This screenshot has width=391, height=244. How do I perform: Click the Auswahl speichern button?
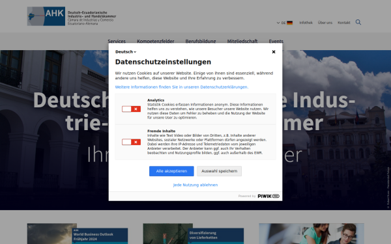219,171
